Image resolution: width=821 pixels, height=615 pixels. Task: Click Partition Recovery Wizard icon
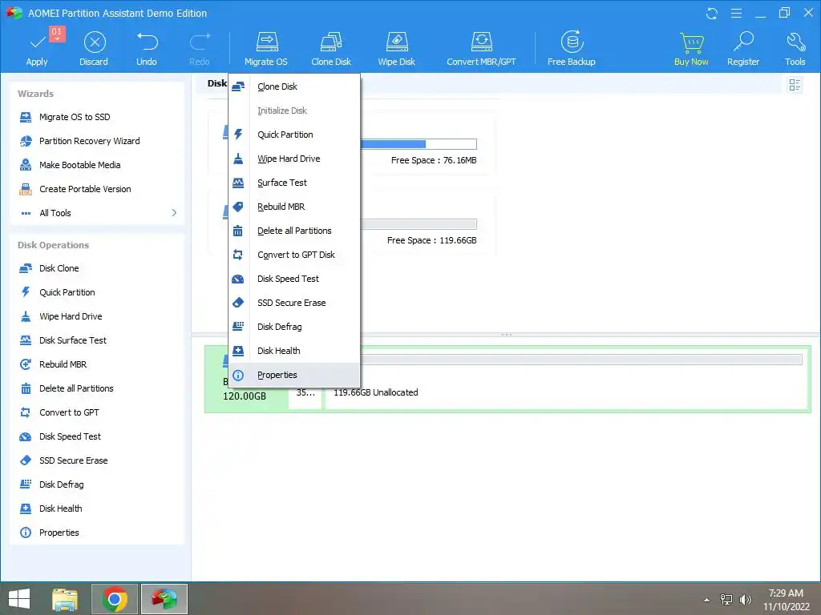pos(26,141)
